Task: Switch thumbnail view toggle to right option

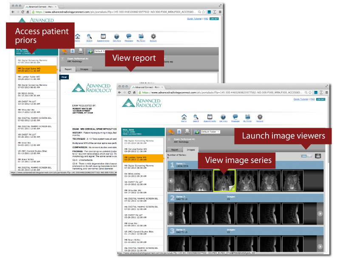Action: coord(309,156)
